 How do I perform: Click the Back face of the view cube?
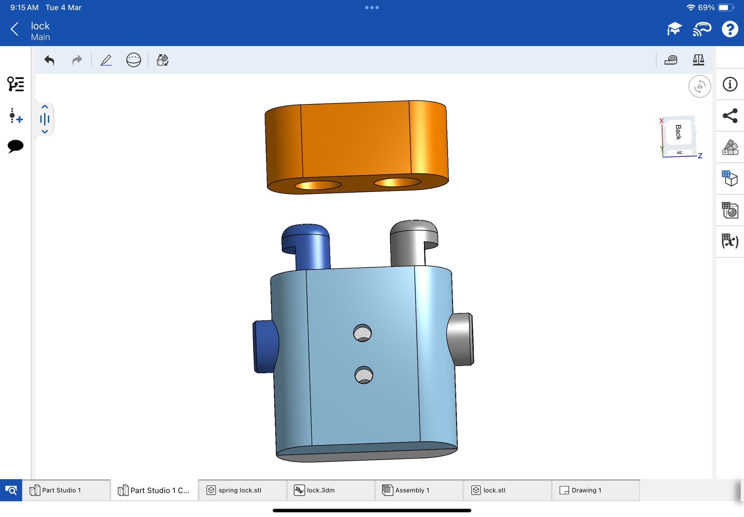click(678, 132)
